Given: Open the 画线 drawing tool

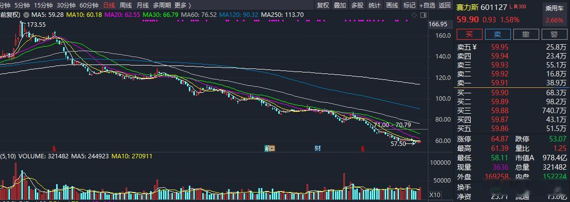Looking at the screenshot, I should (x=392, y=5).
